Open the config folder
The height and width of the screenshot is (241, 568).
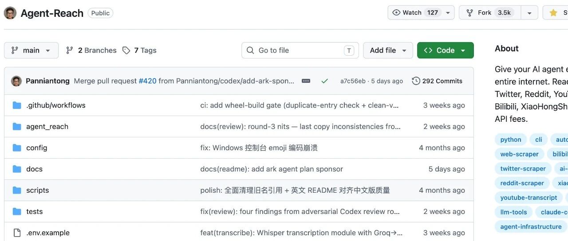[36, 148]
